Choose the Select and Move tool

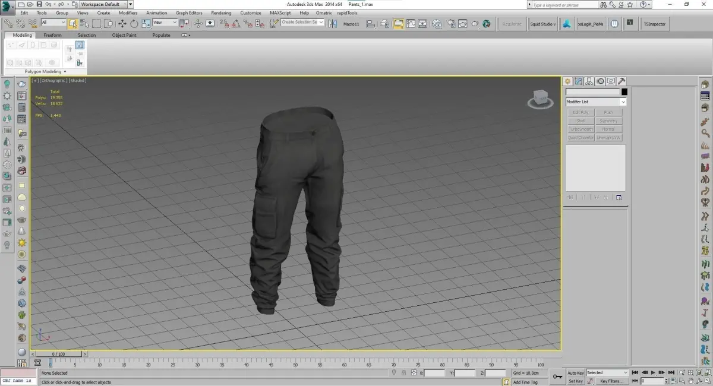(x=122, y=24)
